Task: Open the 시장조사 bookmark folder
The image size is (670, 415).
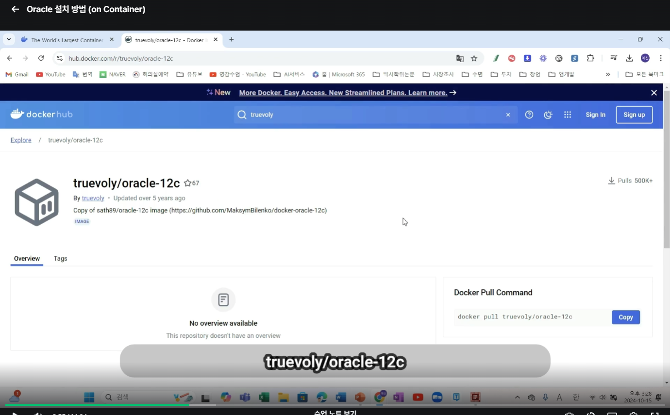Action: pyautogui.click(x=438, y=74)
